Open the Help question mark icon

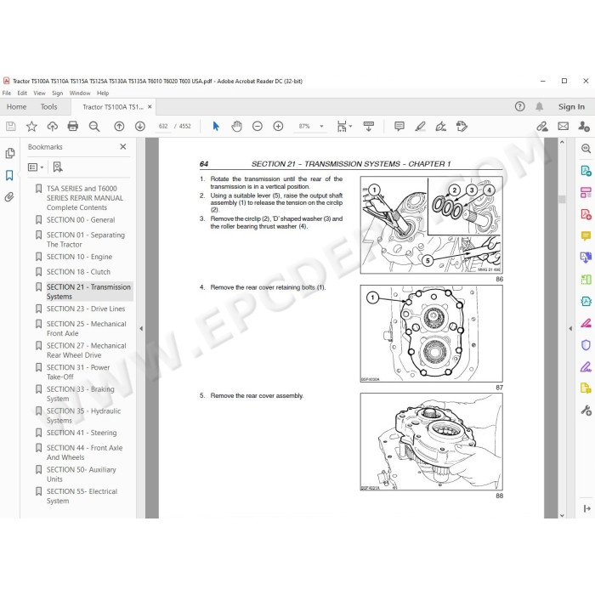point(520,106)
